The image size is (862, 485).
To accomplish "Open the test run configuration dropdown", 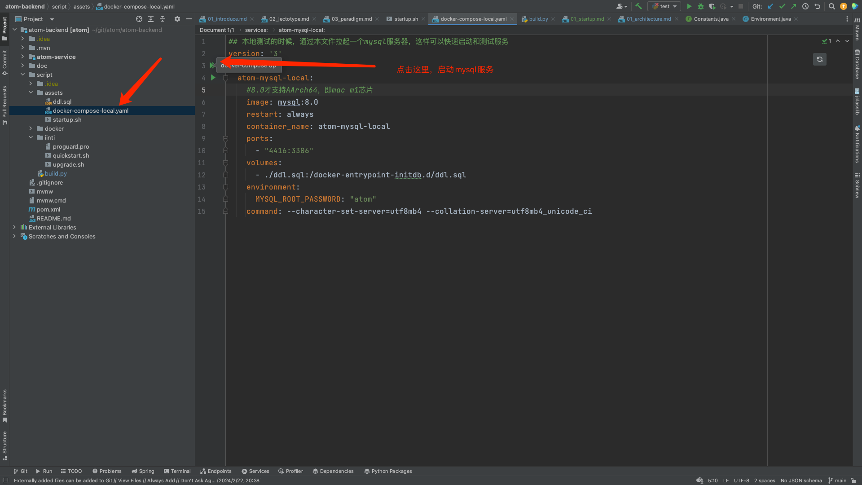I will point(664,6).
